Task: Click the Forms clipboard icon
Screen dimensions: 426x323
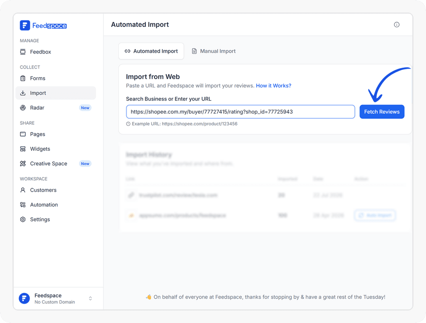Action: pos(23,78)
